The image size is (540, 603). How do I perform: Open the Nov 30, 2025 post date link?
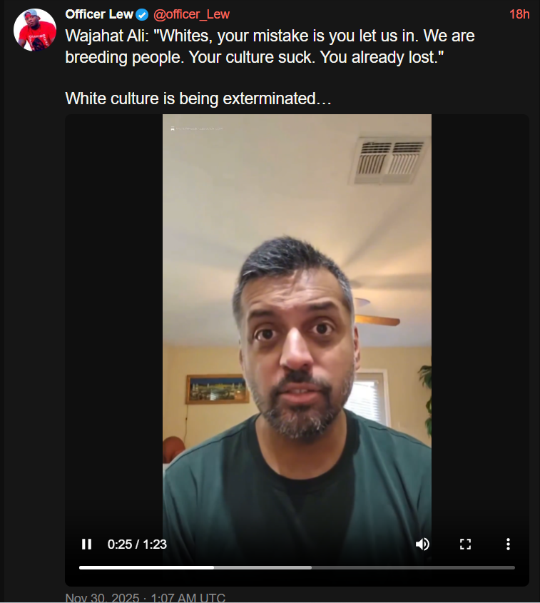[x=146, y=597]
